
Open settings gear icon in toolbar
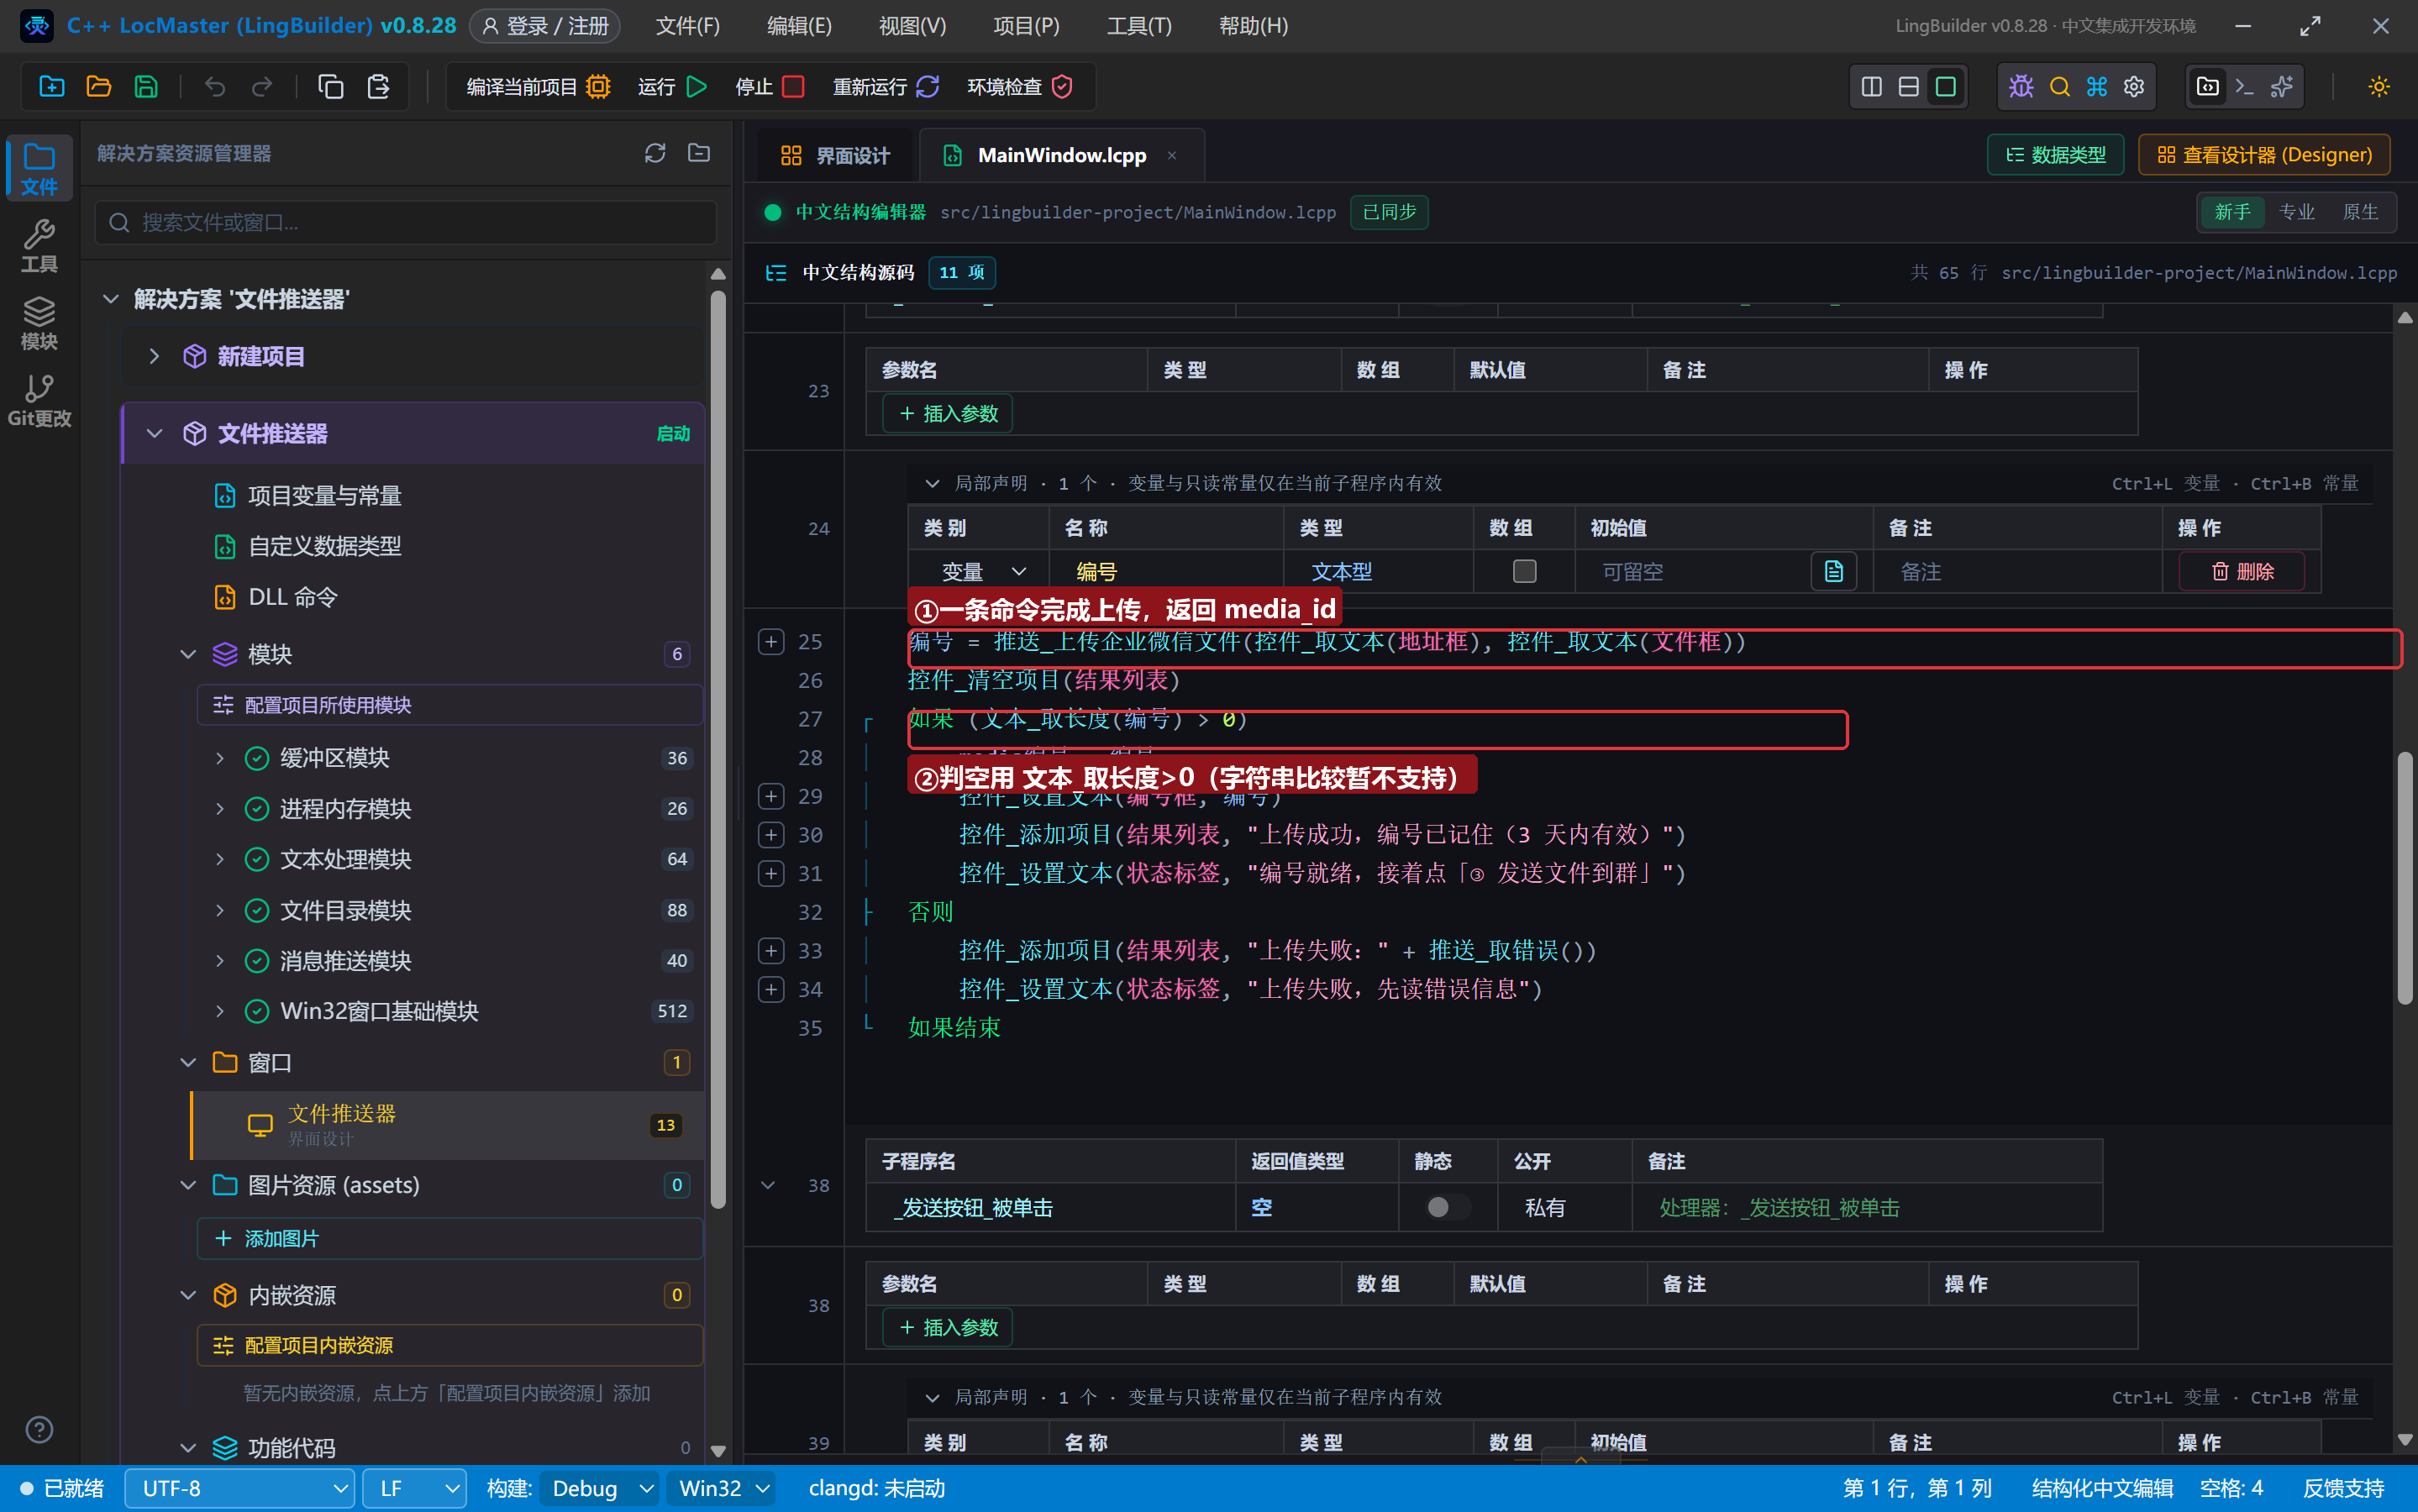(x=2134, y=87)
